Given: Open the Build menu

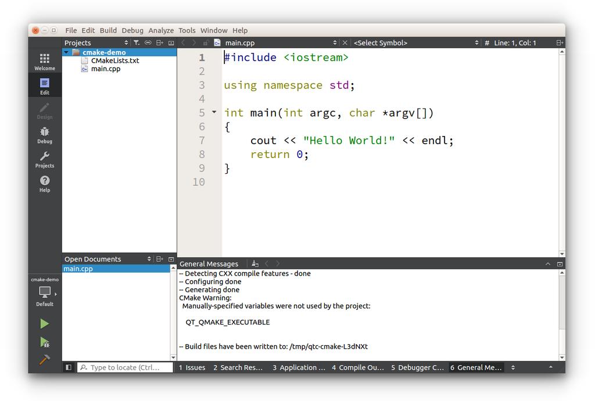Looking at the screenshot, I should (x=108, y=30).
